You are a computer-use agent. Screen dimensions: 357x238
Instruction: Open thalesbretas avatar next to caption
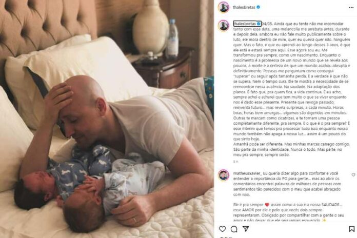coord(223,25)
